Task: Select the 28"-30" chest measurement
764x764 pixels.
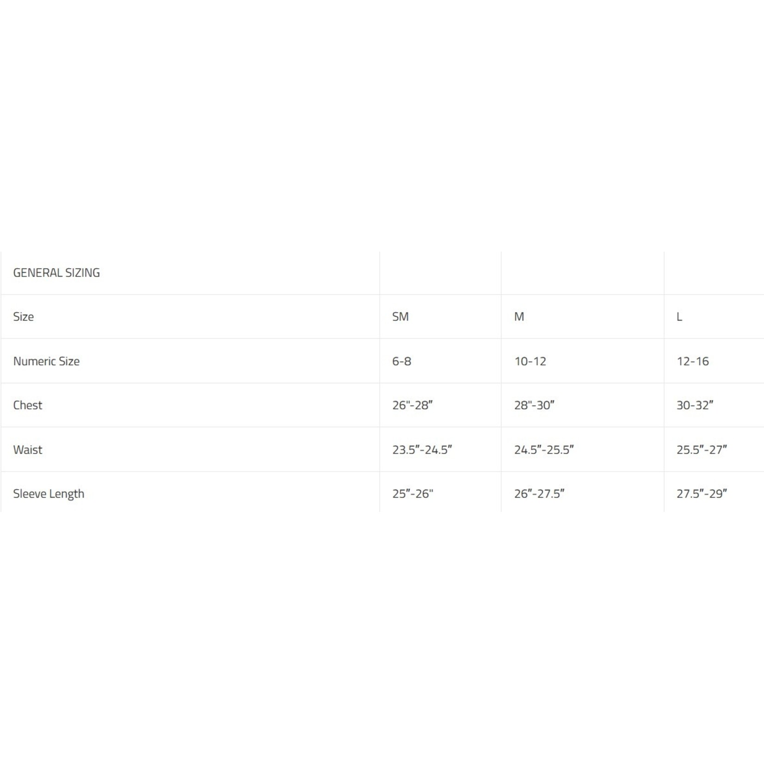Action: 534,405
